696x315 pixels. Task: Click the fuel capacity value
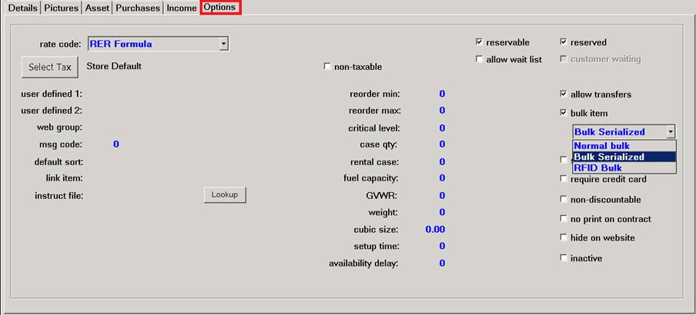click(442, 178)
